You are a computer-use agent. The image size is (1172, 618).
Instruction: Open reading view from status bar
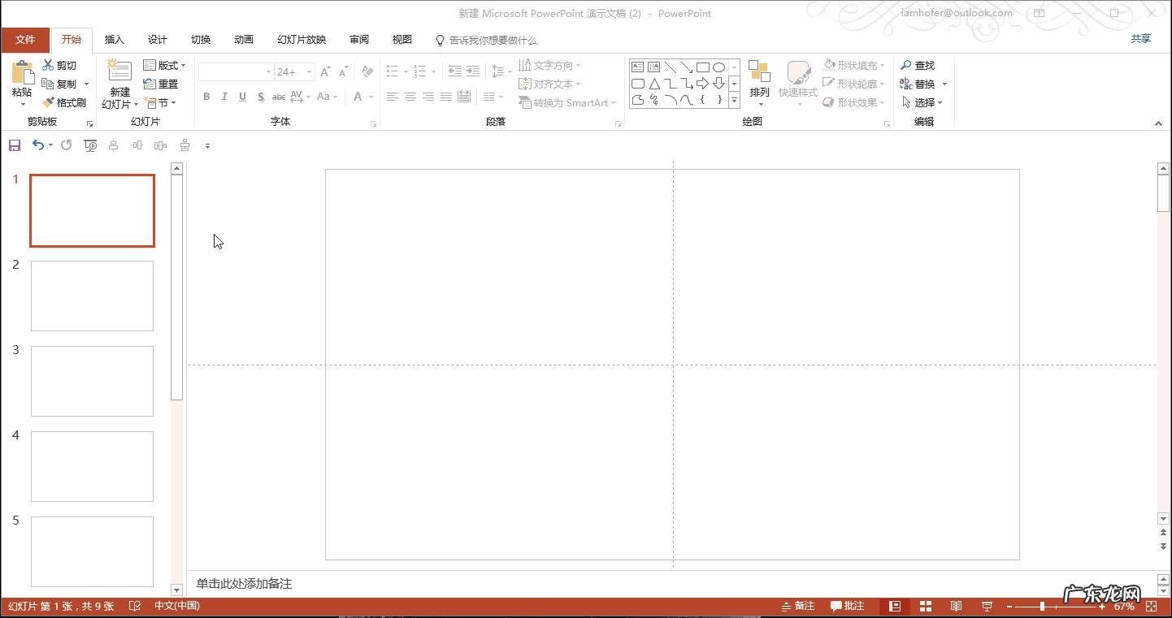point(956,606)
